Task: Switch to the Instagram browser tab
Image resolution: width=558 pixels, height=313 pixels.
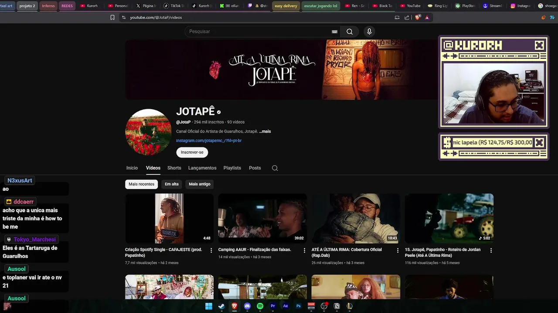Action: click(x=520, y=6)
